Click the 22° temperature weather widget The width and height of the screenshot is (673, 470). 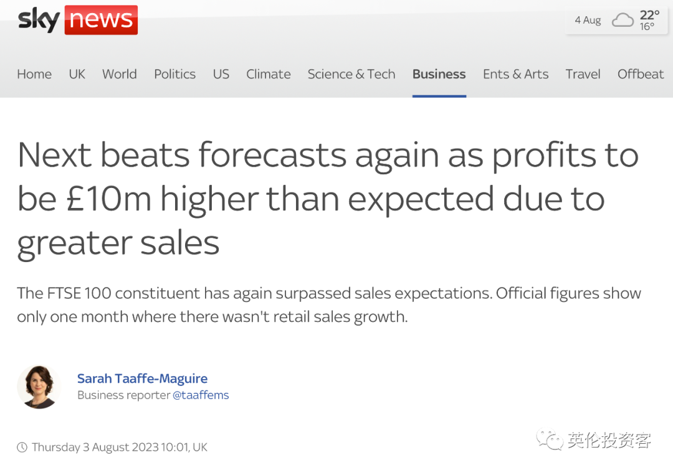649,16
